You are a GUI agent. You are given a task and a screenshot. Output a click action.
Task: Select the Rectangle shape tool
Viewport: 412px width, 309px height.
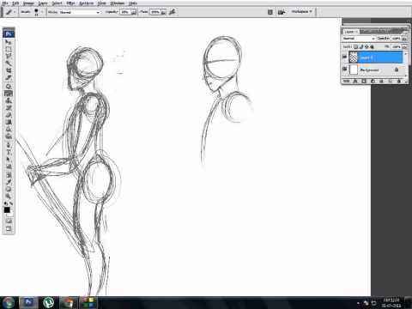9,167
